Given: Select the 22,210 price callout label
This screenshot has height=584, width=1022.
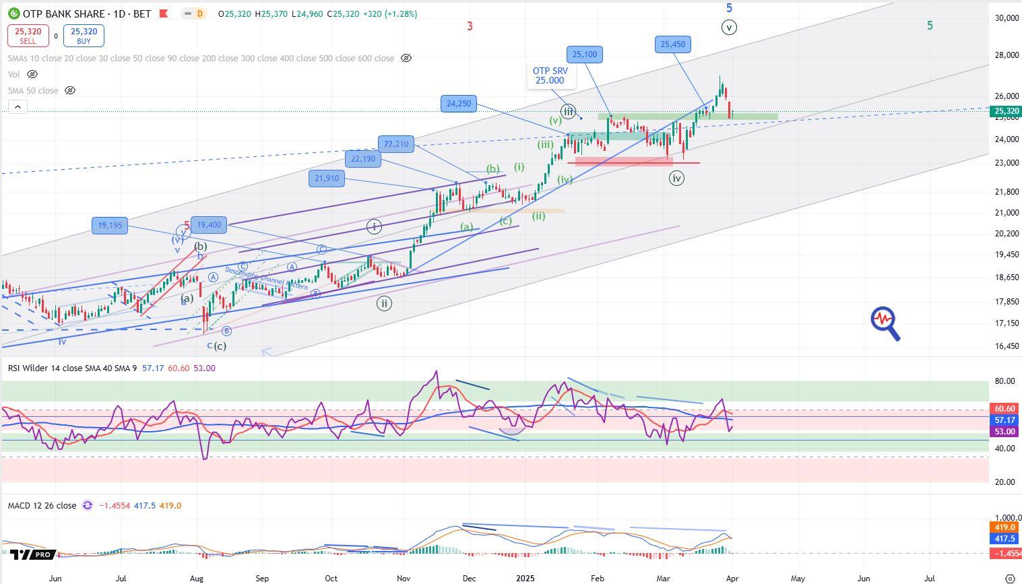Looking at the screenshot, I should (x=396, y=144).
